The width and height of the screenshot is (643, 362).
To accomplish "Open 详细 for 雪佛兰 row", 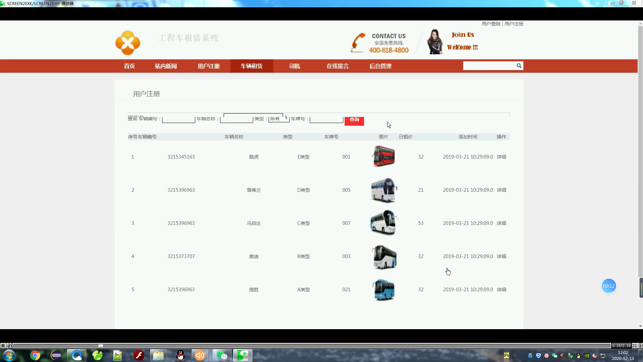I will (x=501, y=190).
